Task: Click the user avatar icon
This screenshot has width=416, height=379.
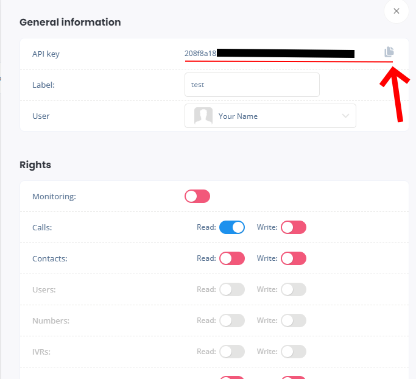Action: [x=203, y=116]
